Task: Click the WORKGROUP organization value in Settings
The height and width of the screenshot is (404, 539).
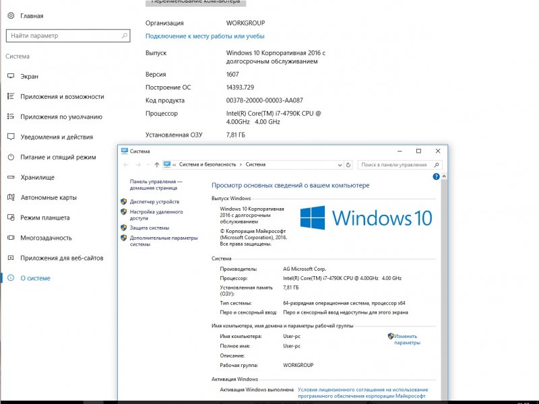Action: click(x=245, y=23)
